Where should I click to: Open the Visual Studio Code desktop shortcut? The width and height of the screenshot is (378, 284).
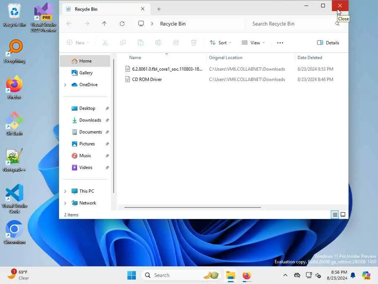click(x=14, y=199)
